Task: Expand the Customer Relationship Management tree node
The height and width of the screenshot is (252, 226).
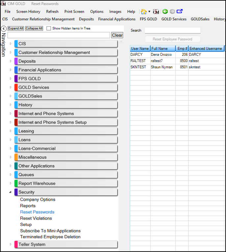Action: (x=11, y=52)
